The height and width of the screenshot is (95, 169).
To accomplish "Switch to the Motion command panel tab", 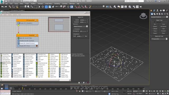I will click(x=161, y=11).
